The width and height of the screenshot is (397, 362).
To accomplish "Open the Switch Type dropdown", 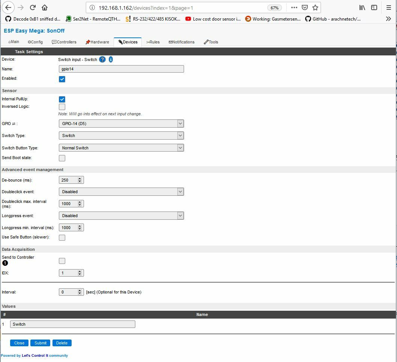I will [121, 136].
